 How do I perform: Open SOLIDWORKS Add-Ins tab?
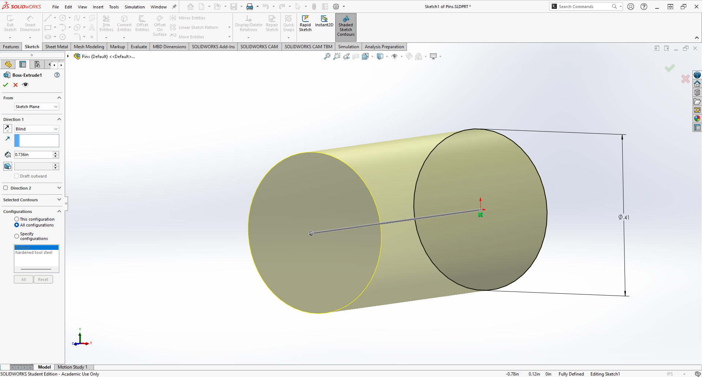(213, 47)
